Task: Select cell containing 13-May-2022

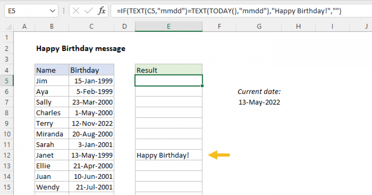Action: (259, 102)
